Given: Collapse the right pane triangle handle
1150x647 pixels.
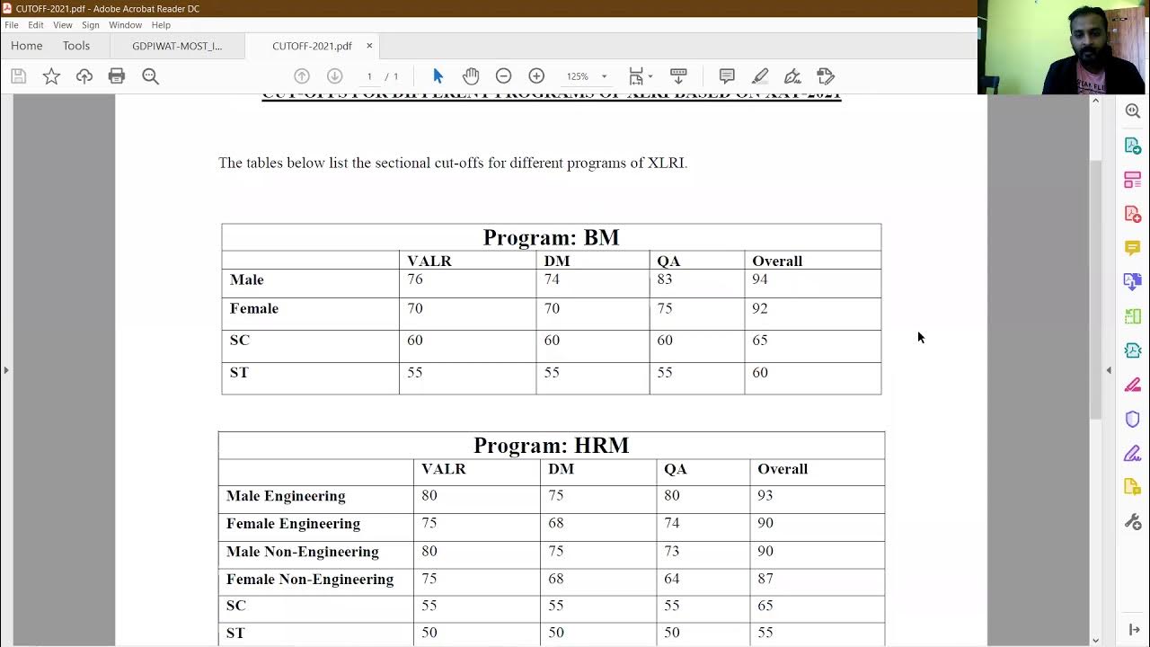Looking at the screenshot, I should click(x=1109, y=370).
